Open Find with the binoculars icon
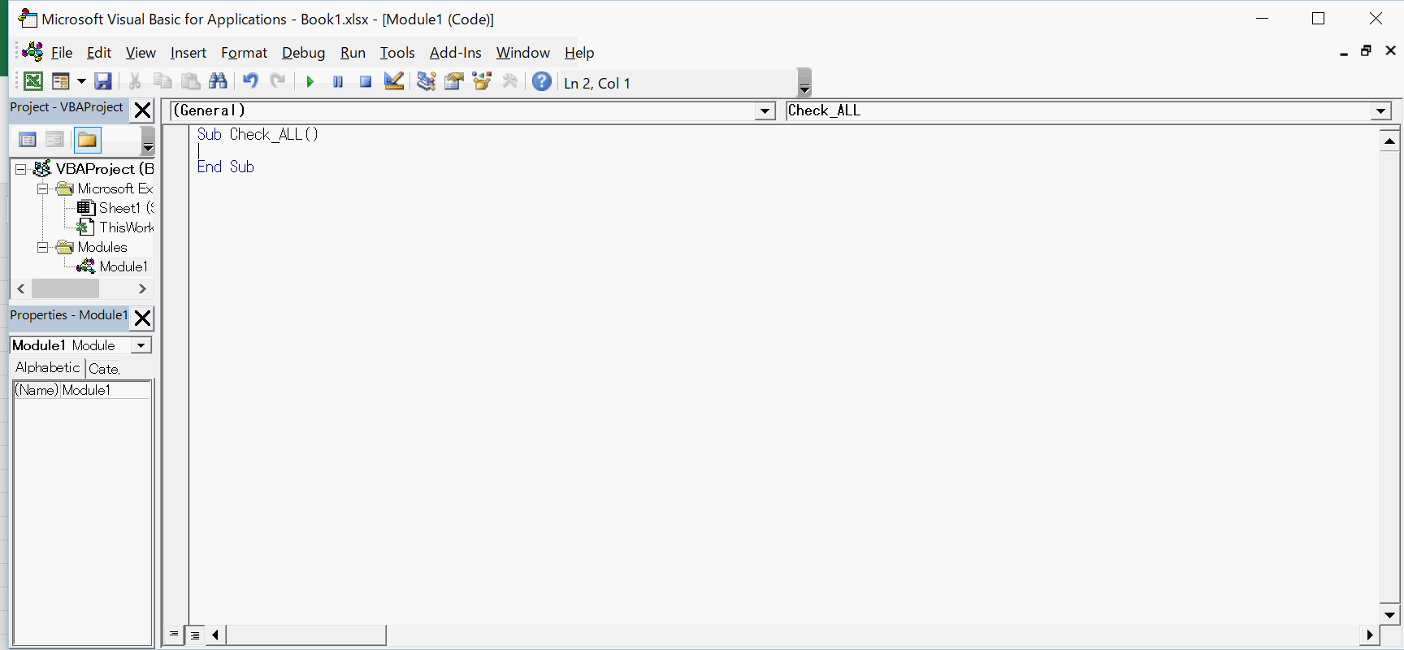This screenshot has height=650, width=1404. [219, 81]
